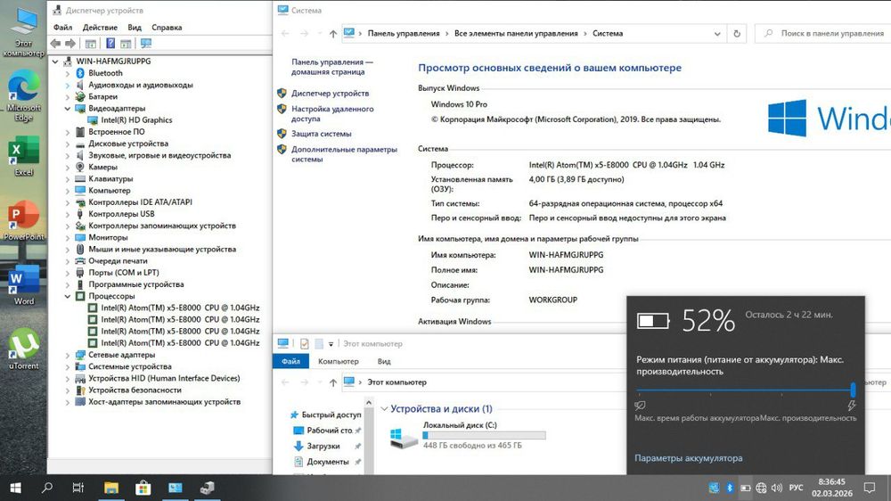
Task: Click the Дополнительные параметры системы link
Action: point(344,154)
